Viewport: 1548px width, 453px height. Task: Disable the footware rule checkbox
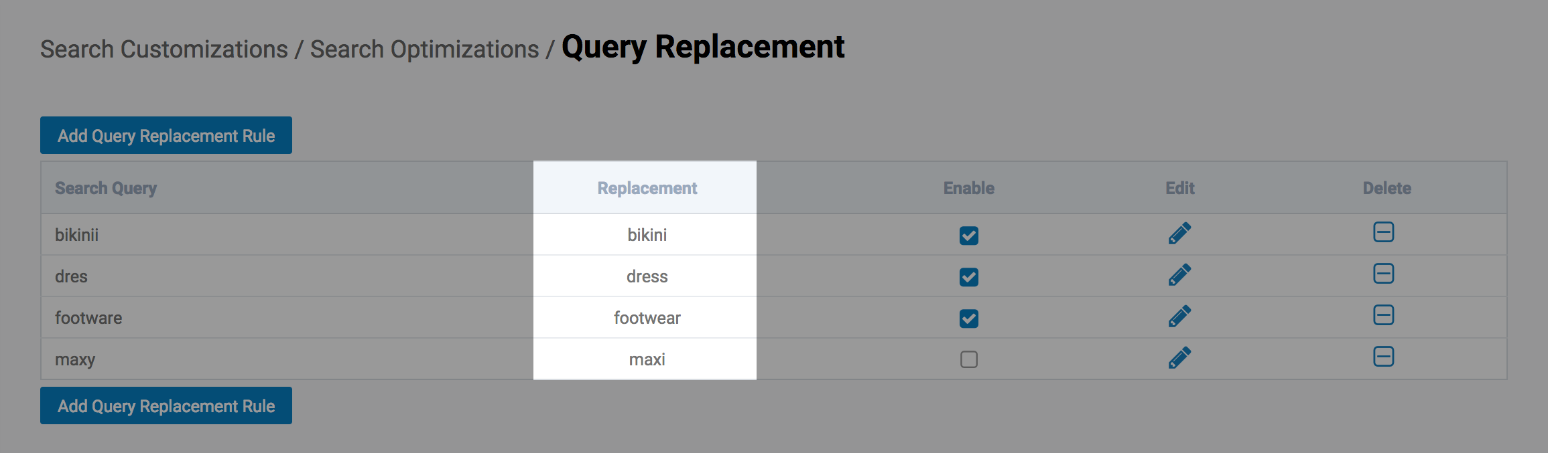(x=968, y=319)
